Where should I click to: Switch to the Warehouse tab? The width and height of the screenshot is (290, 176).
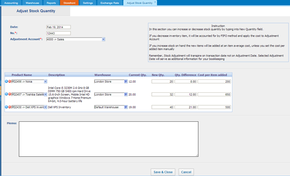click(x=32, y=3)
